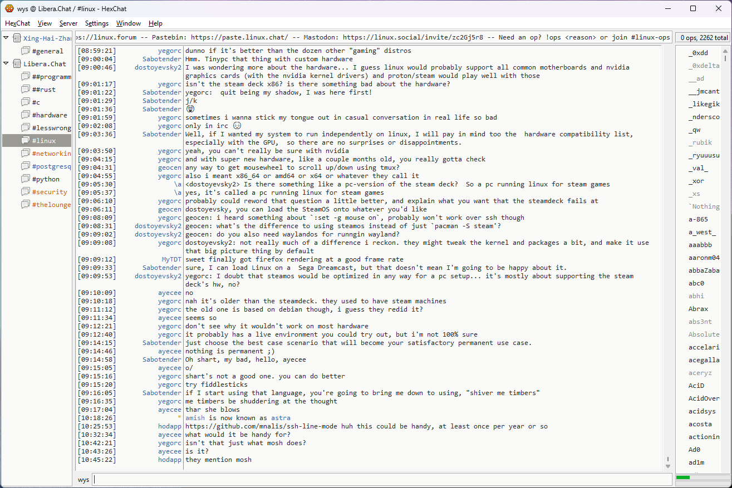
Task: Switch to the #networking channel
Action: click(51, 154)
